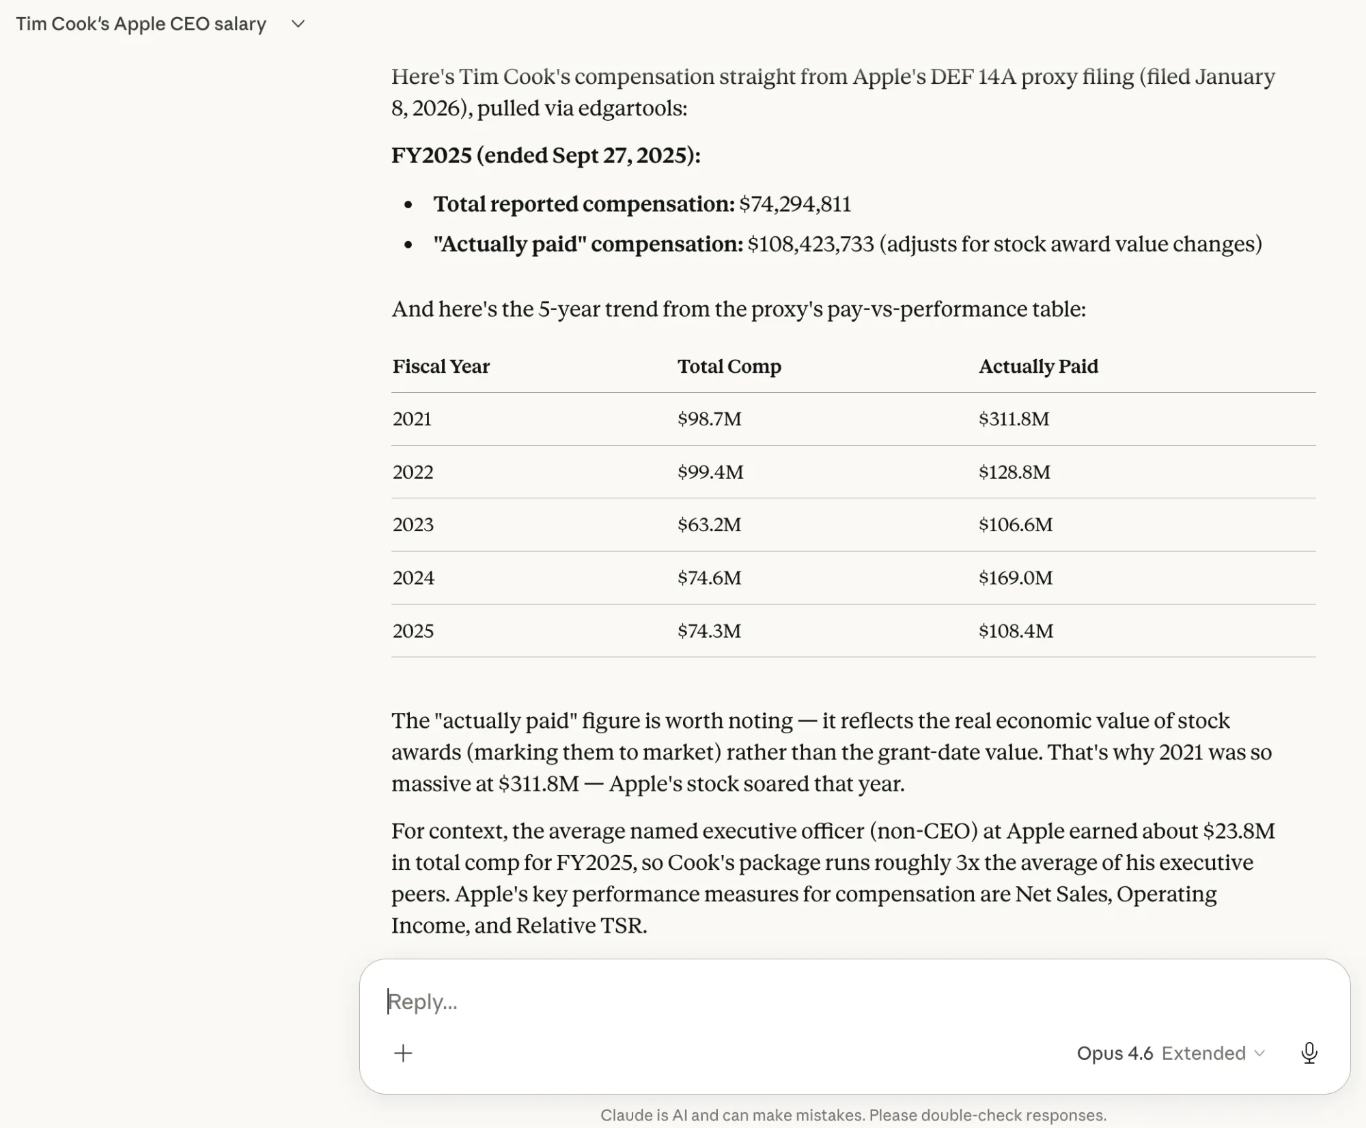Click the FY2025 ended Sept 27 heading
The height and width of the screenshot is (1128, 1366).
tap(546, 155)
